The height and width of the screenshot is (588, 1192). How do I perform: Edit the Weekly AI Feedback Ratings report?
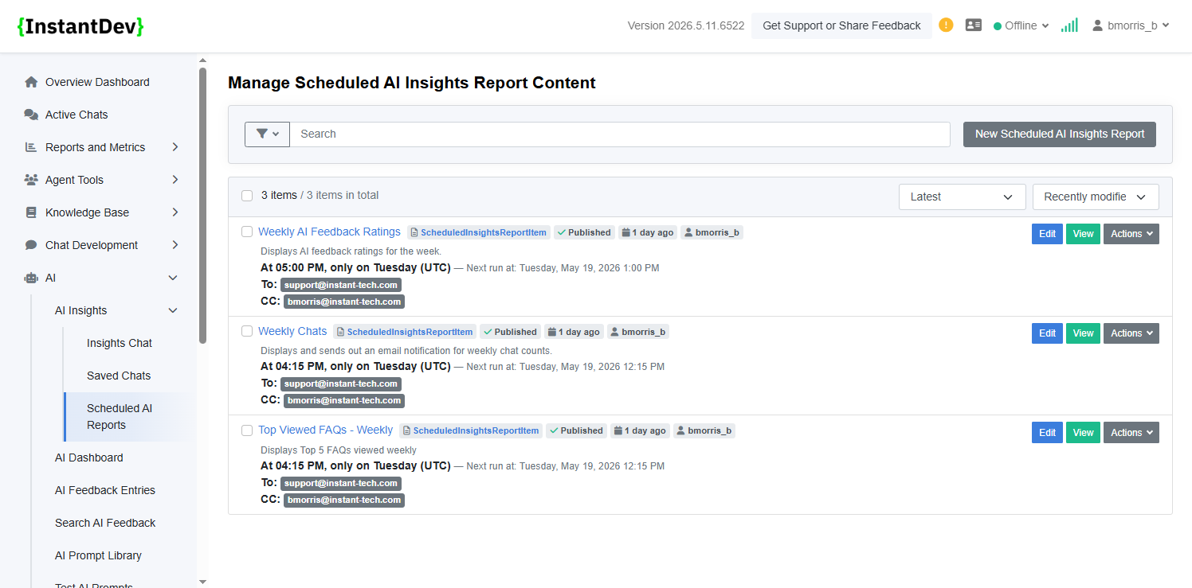coord(1047,234)
